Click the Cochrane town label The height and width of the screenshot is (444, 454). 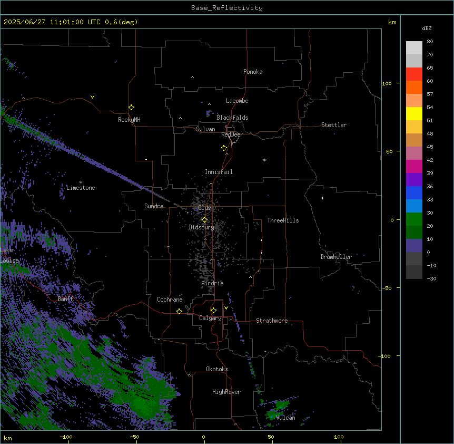[170, 300]
